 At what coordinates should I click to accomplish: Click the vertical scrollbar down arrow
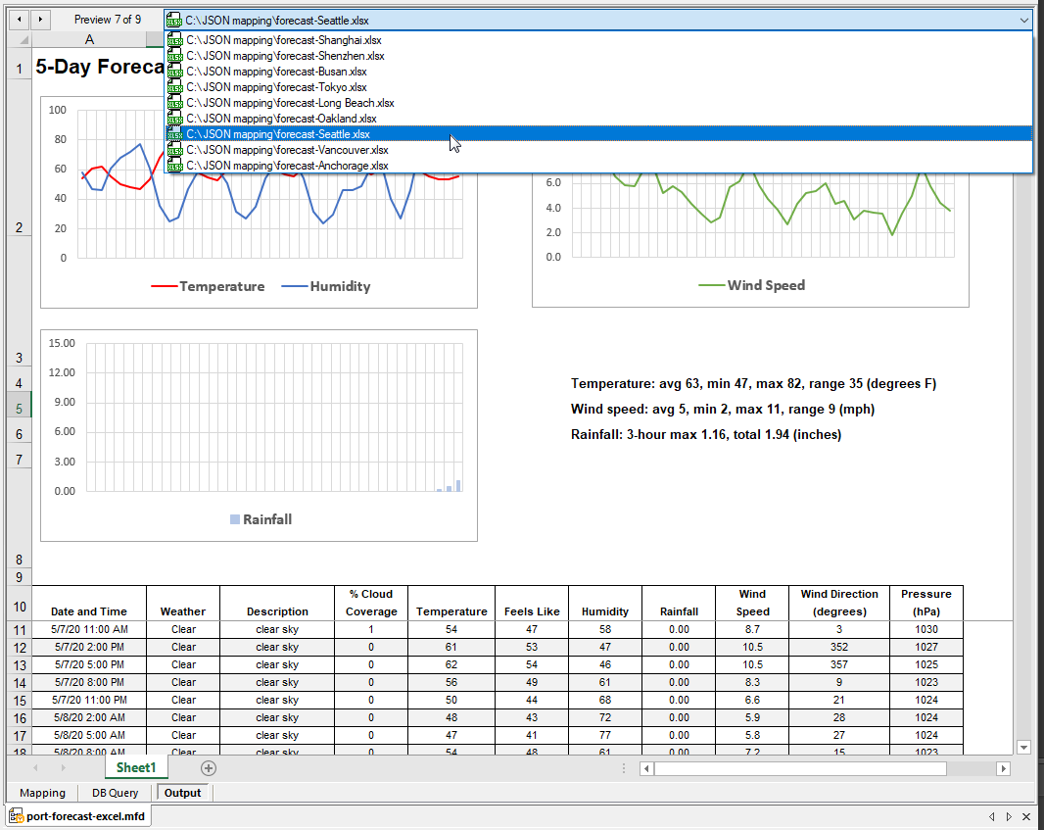pyautogui.click(x=1024, y=748)
